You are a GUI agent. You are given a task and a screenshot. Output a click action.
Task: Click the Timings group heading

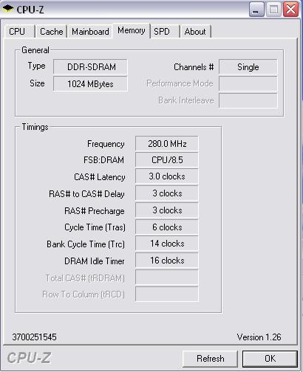(x=35, y=127)
